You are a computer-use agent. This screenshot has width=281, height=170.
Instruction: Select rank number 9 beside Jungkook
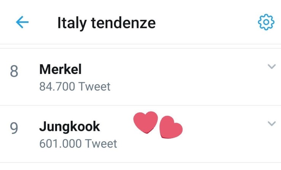tap(14, 129)
